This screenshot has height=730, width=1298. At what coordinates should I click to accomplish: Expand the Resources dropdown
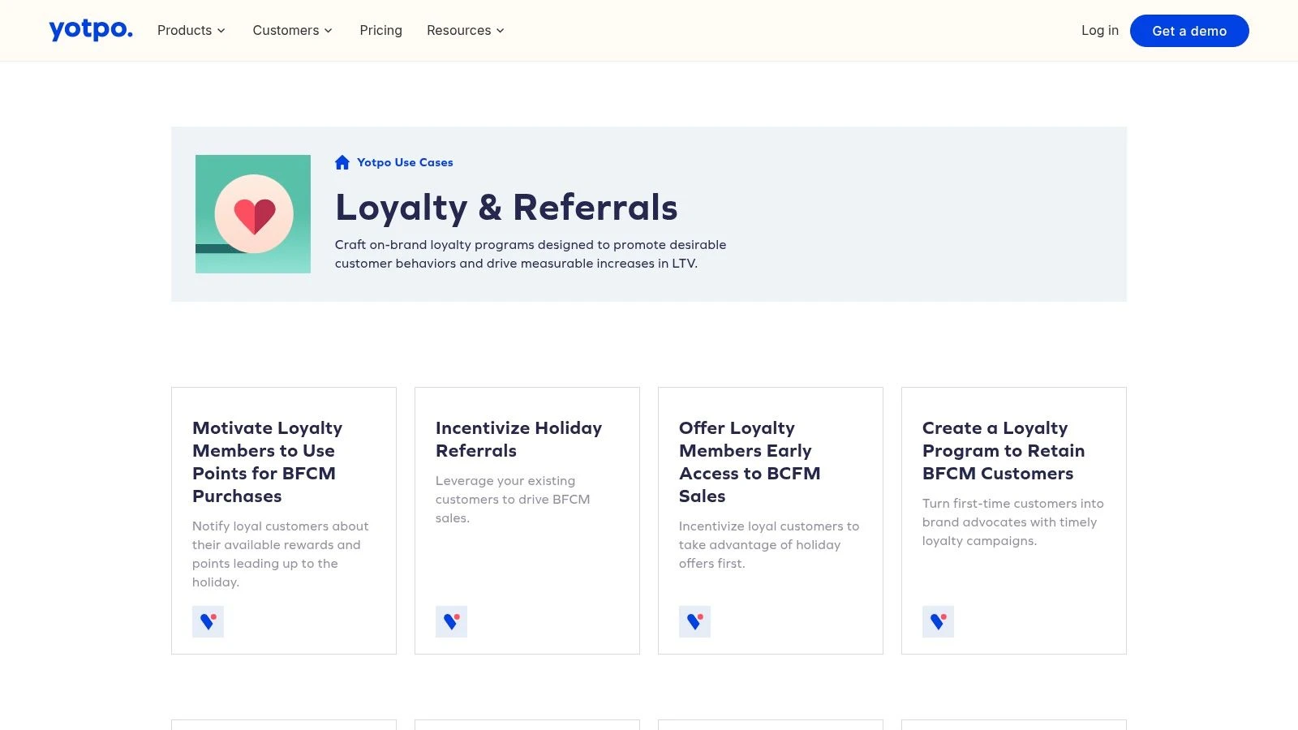pos(465,30)
